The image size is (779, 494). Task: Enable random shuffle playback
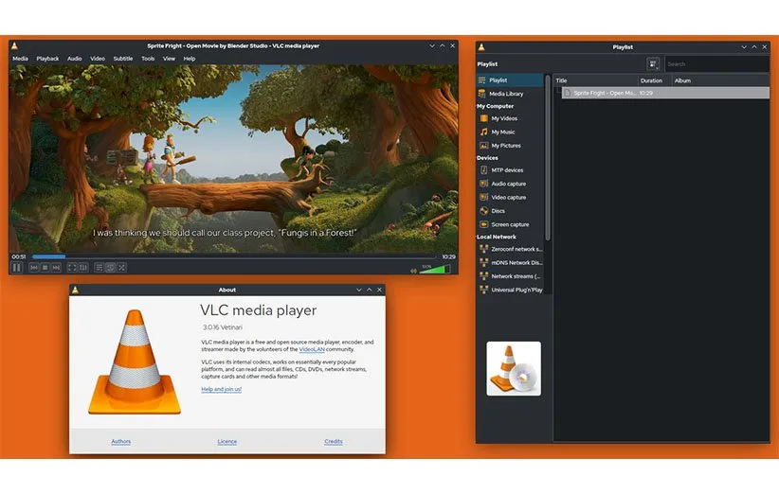point(122,268)
